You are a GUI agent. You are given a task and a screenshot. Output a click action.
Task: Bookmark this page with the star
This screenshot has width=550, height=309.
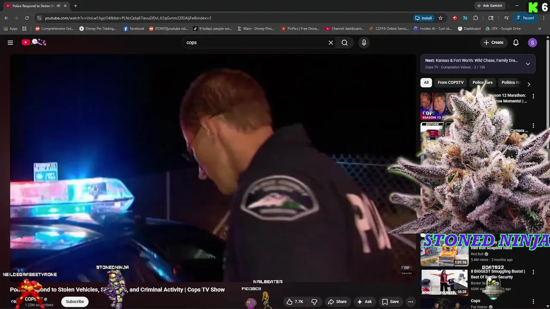point(440,18)
